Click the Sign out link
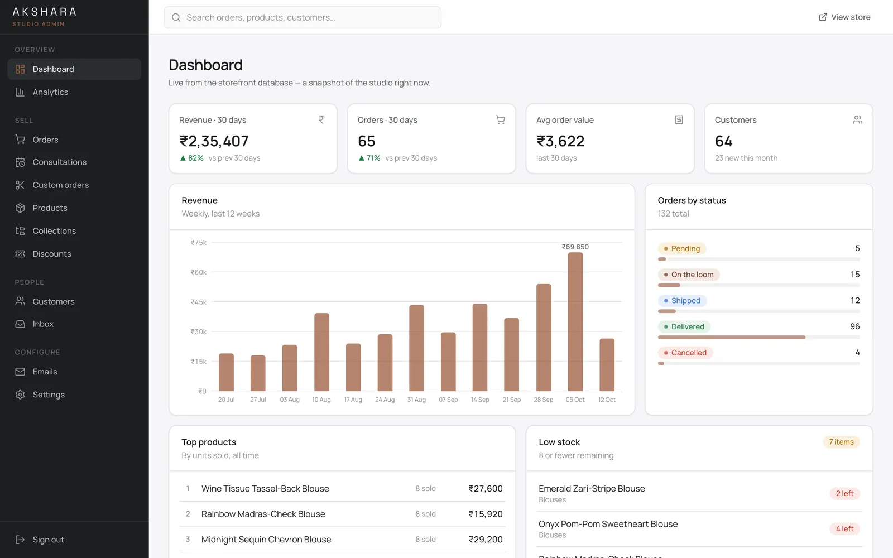 (x=74, y=540)
